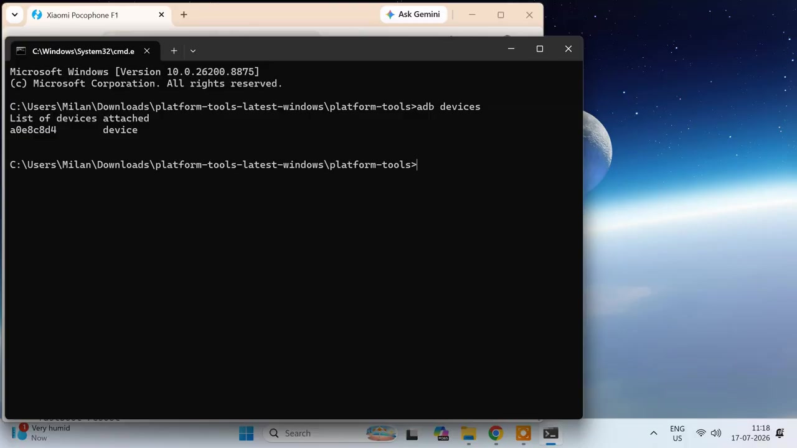Close the Chrome browser window
The width and height of the screenshot is (797, 448).
pos(529,14)
